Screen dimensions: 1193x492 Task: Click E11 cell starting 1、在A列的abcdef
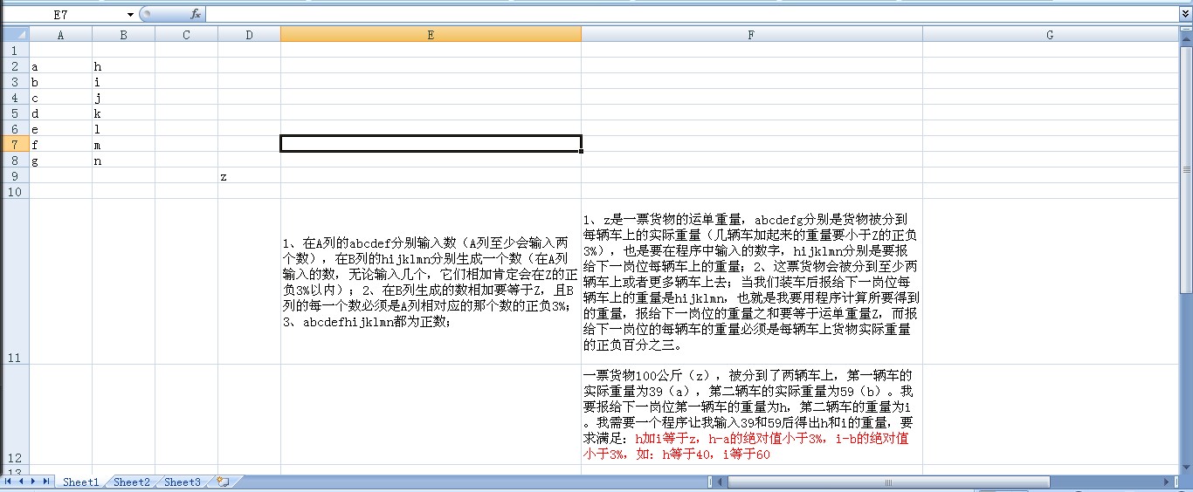coord(431,282)
